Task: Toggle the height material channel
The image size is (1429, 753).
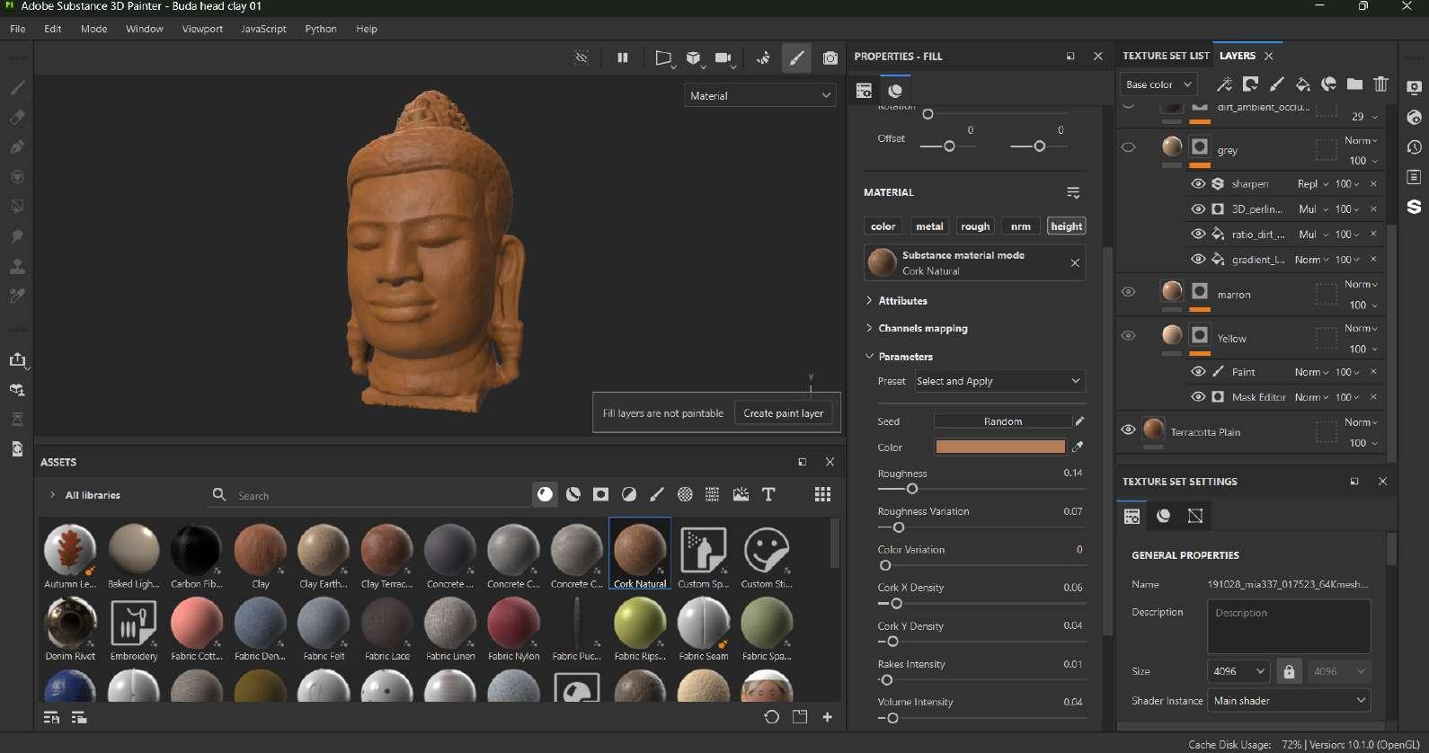Action: pos(1066,226)
